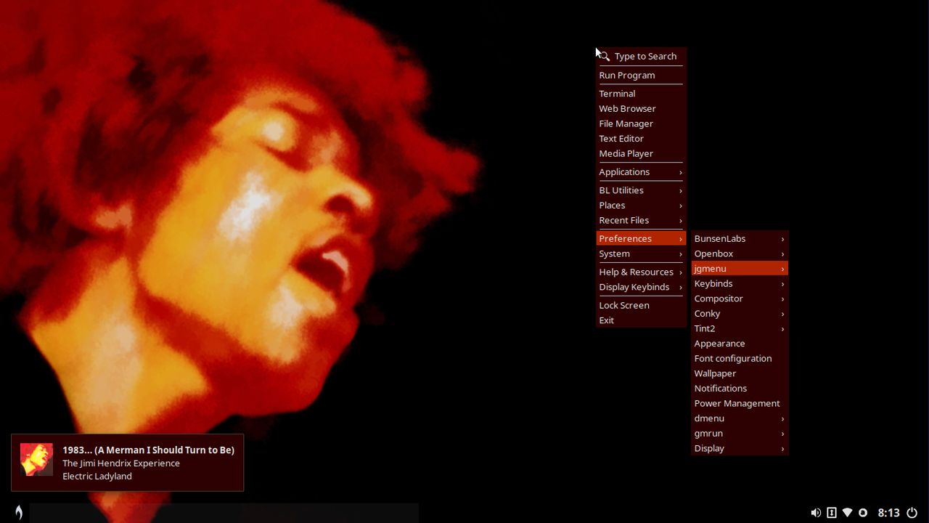Viewport: 929px width, 523px height.
Task: Open Media Player from the menu
Action: tap(641, 153)
